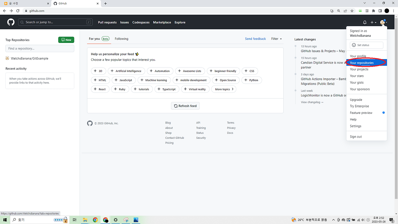This screenshot has width=398, height=224.
Task: Focus the Search or jump to field
Action: [x=55, y=22]
